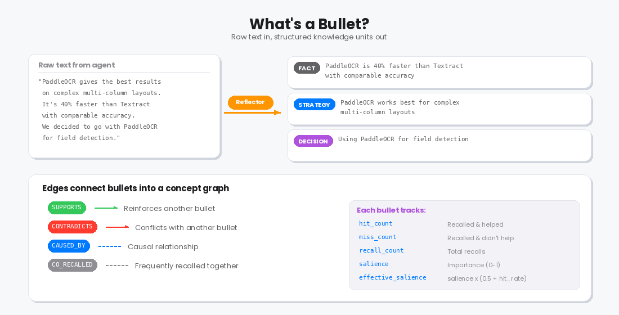This screenshot has height=315, width=619.
Task: Click the hit_count field name
Action: pyautogui.click(x=375, y=223)
